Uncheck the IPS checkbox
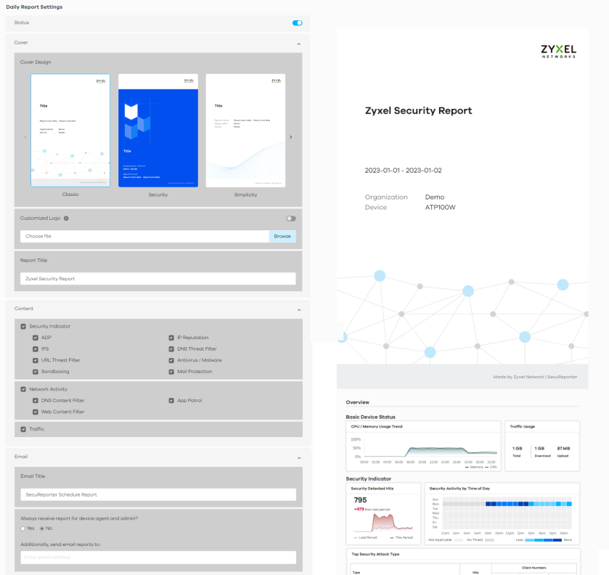Image resolution: width=609 pixels, height=575 pixels. (x=36, y=349)
